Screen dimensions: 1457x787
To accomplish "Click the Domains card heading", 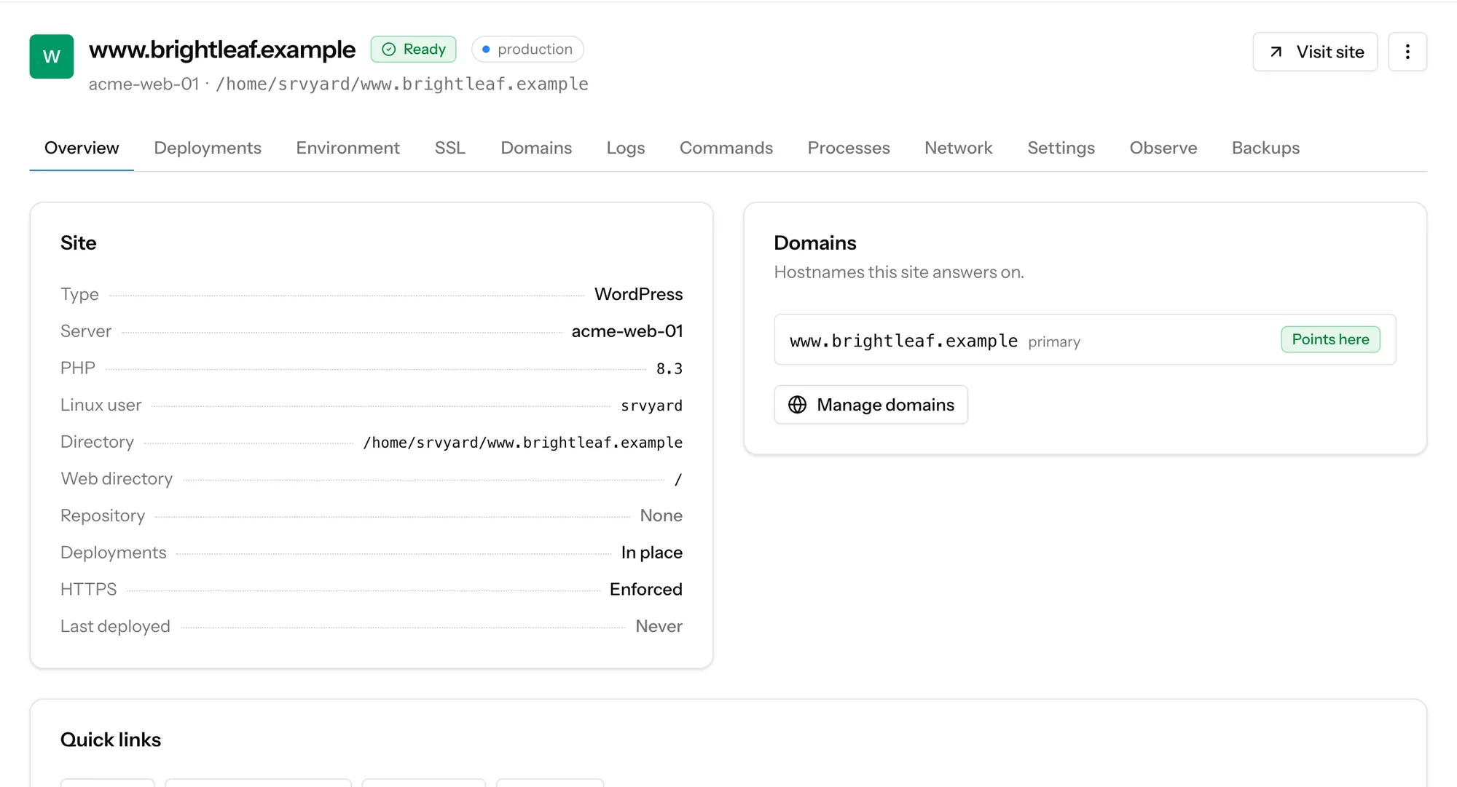I will pos(815,243).
